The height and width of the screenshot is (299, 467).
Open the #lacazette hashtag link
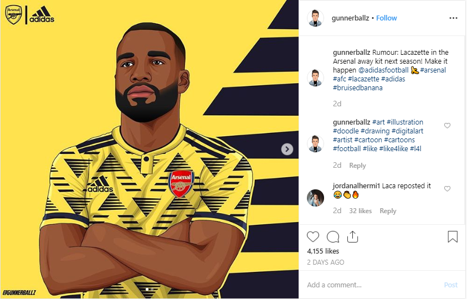pyautogui.click(x=363, y=79)
